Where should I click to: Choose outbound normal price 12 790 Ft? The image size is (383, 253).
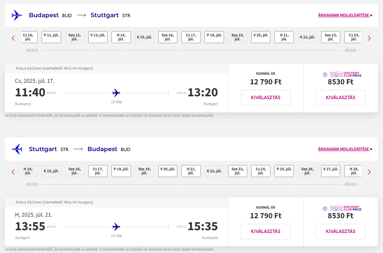point(266,98)
